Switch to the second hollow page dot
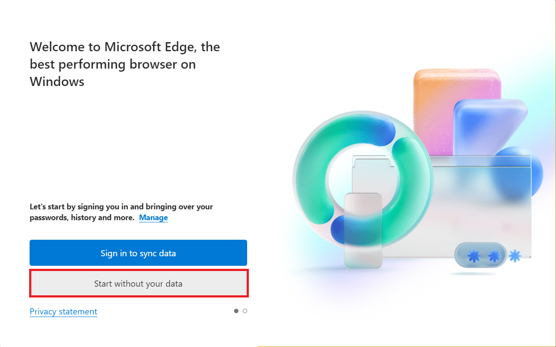 (x=245, y=311)
